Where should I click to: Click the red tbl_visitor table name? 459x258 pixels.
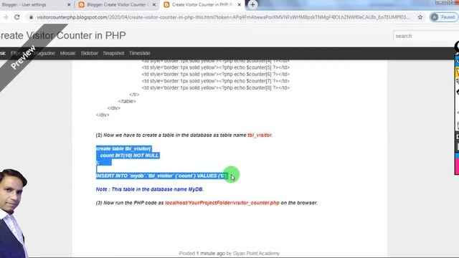(x=260, y=135)
